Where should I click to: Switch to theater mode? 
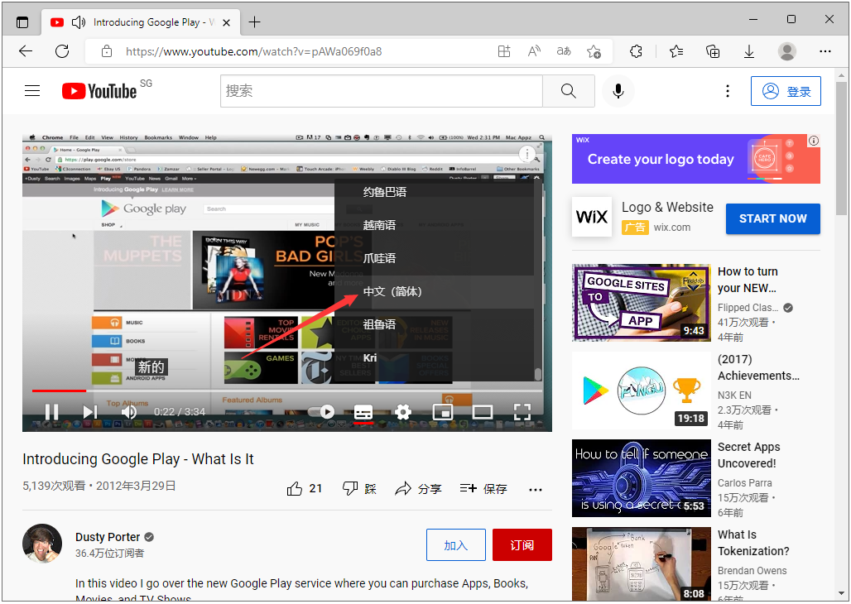tap(482, 412)
